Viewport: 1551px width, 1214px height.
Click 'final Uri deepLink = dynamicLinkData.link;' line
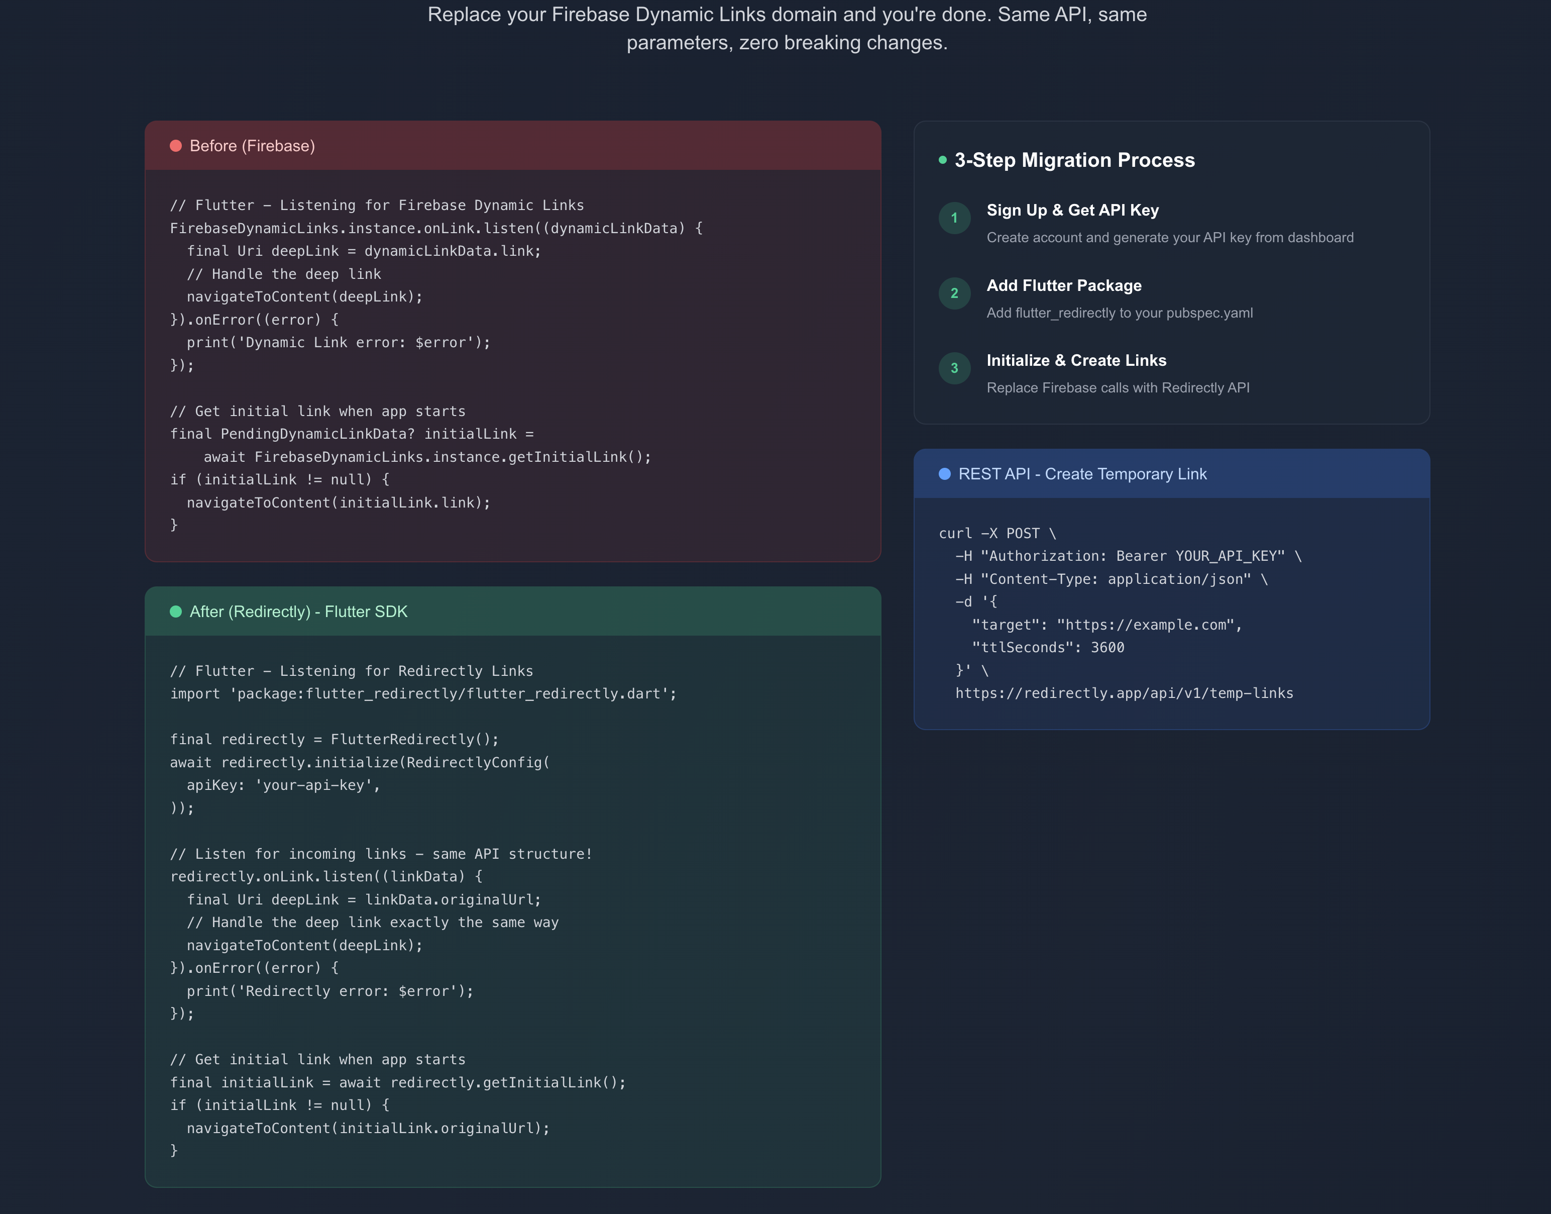pos(364,251)
